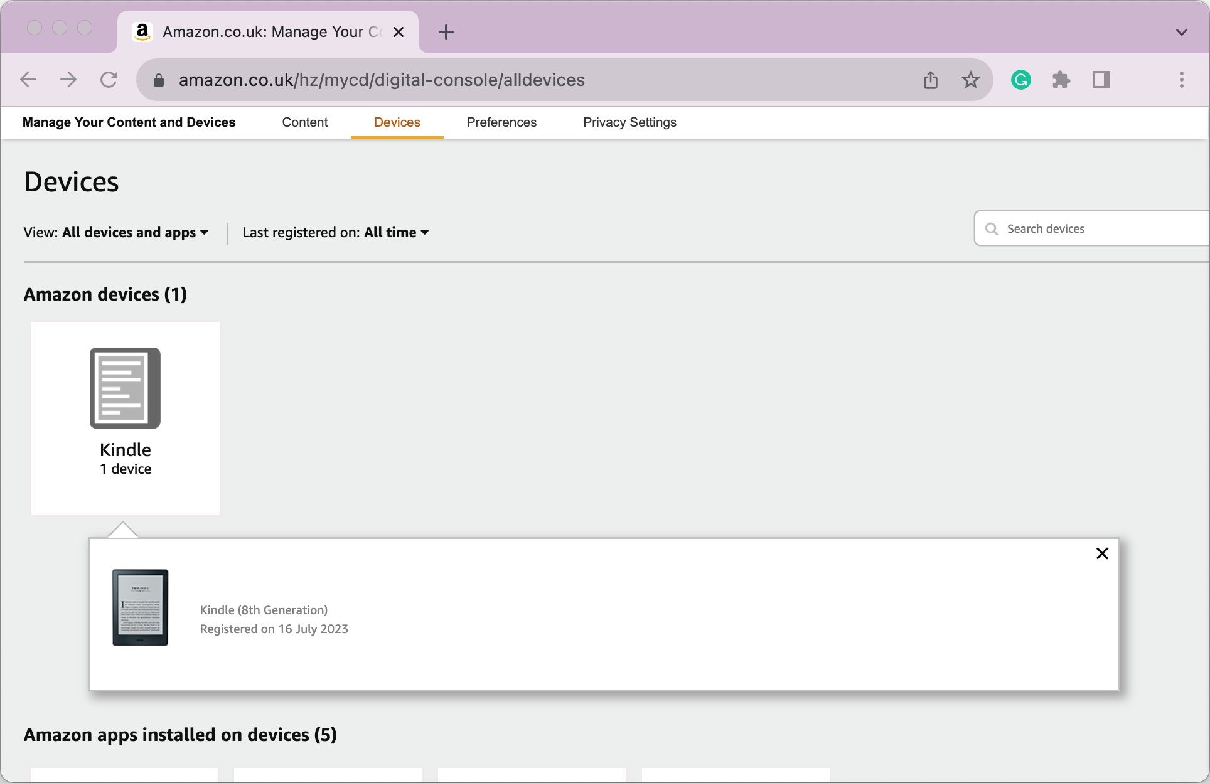Click the back navigation arrow

[x=28, y=80]
